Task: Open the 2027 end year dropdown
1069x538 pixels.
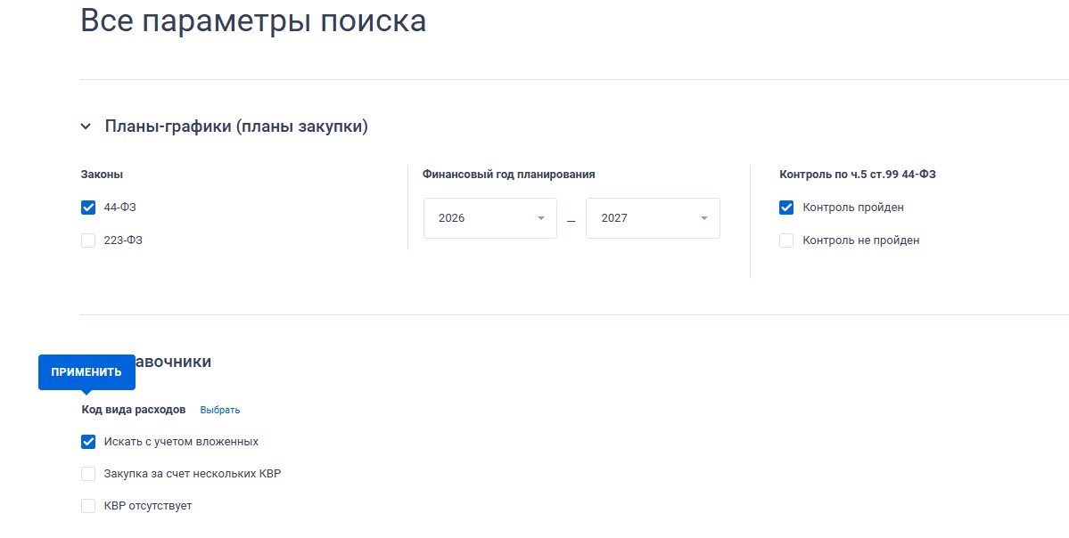Action: (652, 218)
